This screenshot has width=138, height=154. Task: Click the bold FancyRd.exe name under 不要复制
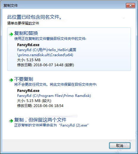coord(28,91)
